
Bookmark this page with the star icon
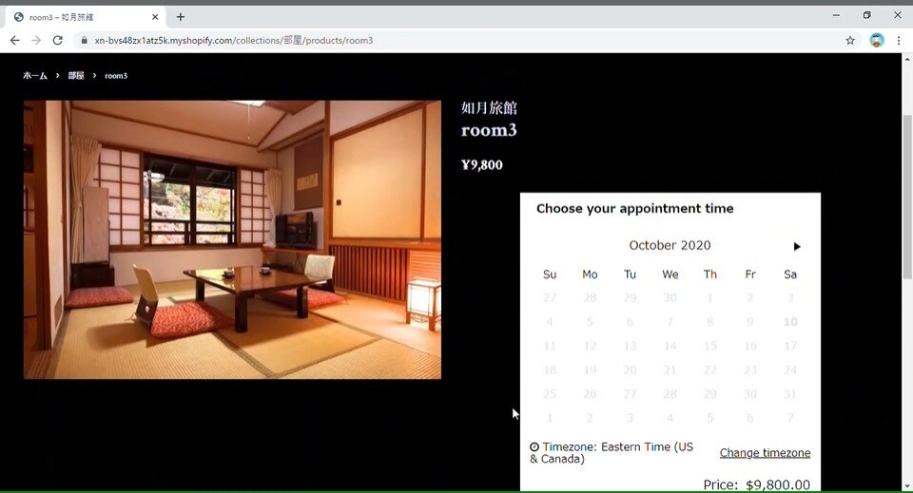tap(850, 40)
